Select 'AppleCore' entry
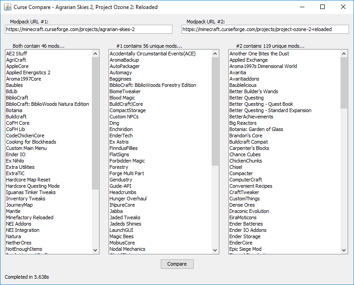The image size is (354, 285). coord(18,66)
